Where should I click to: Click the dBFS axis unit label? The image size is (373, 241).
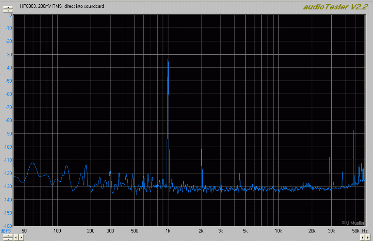click(x=6, y=231)
